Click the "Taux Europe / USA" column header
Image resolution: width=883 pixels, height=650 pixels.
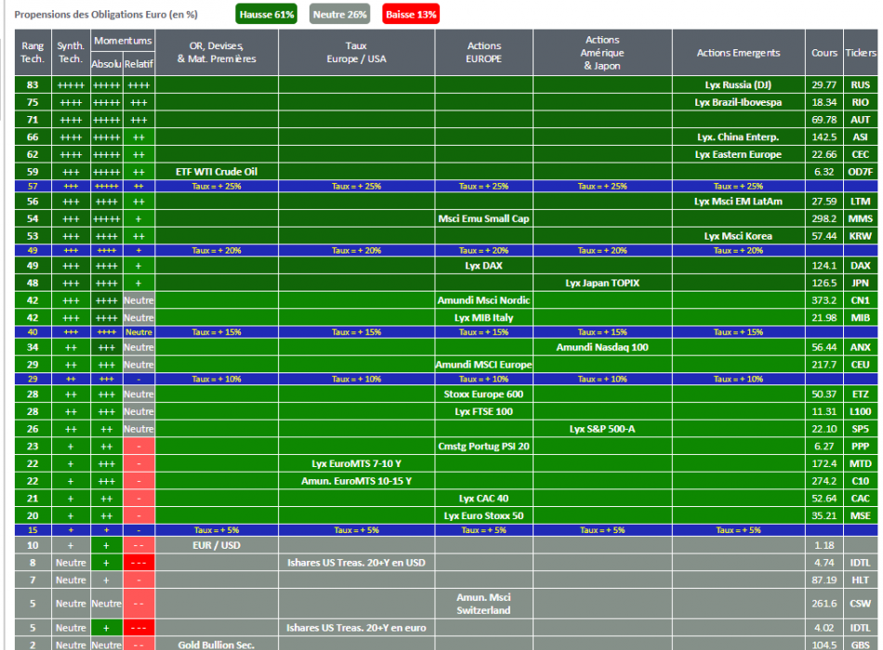(x=357, y=52)
